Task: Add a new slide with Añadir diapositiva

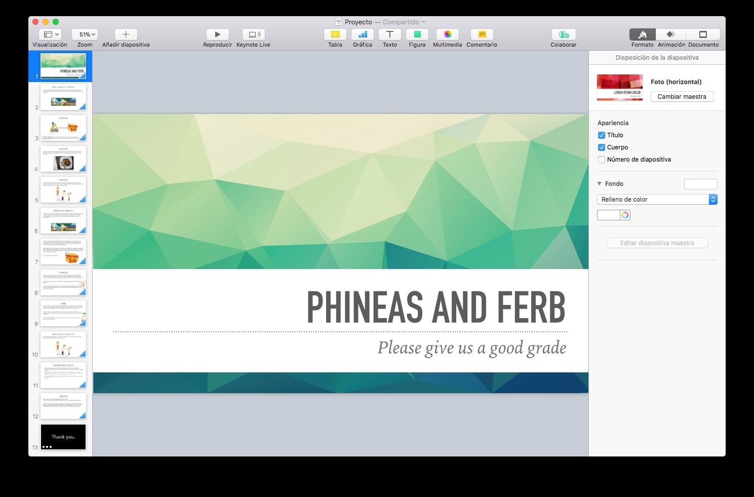Action: point(126,34)
